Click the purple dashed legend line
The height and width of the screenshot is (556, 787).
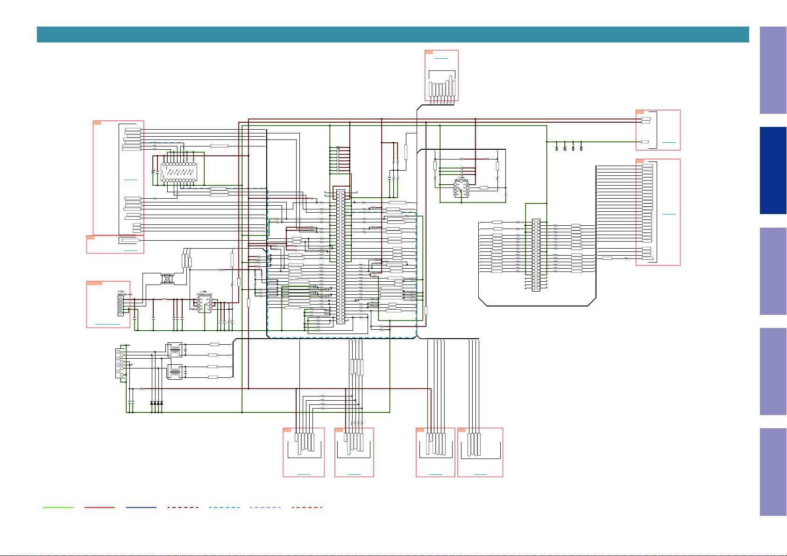pyautogui.click(x=265, y=507)
